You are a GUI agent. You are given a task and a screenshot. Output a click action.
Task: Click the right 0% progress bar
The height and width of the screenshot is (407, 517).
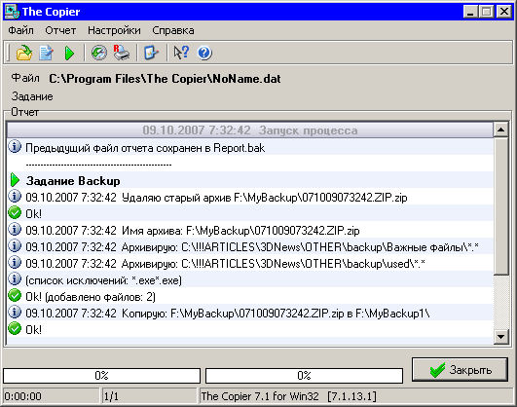tap(304, 376)
